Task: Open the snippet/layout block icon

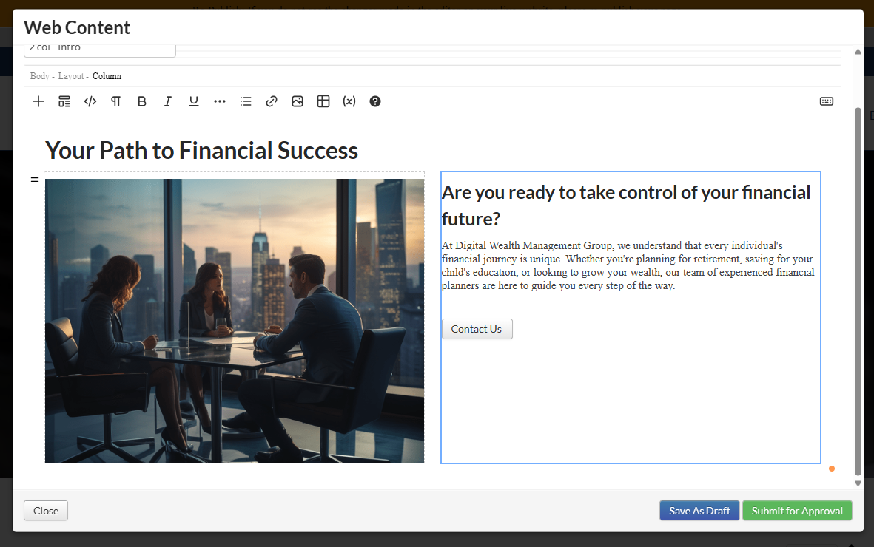Action: 64,101
